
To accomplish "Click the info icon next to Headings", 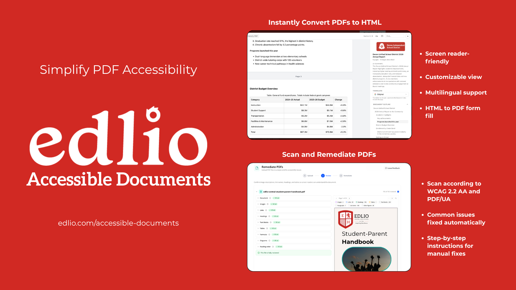I will click(269, 216).
